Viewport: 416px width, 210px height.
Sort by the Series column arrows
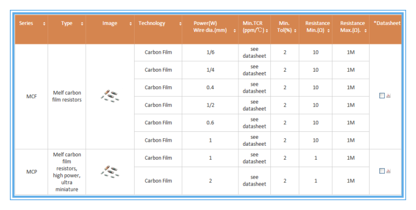pyautogui.click(x=44, y=24)
